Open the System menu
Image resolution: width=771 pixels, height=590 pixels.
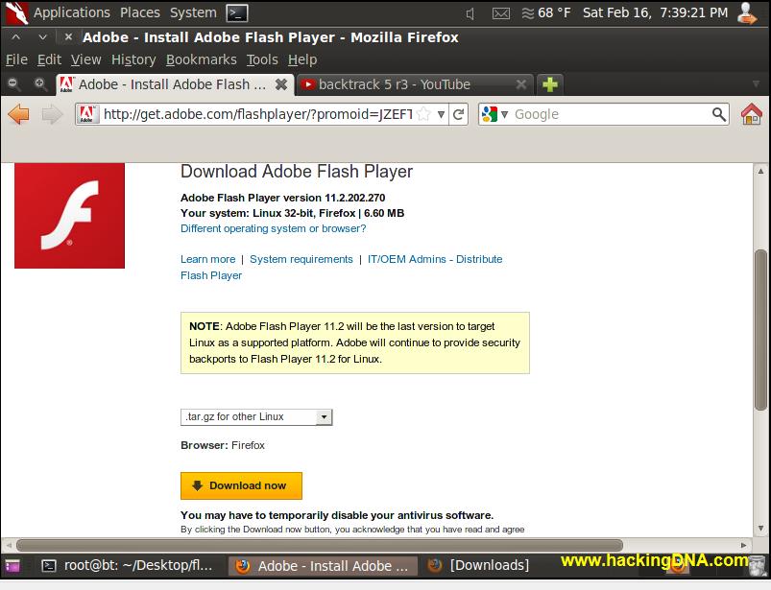coord(193,12)
